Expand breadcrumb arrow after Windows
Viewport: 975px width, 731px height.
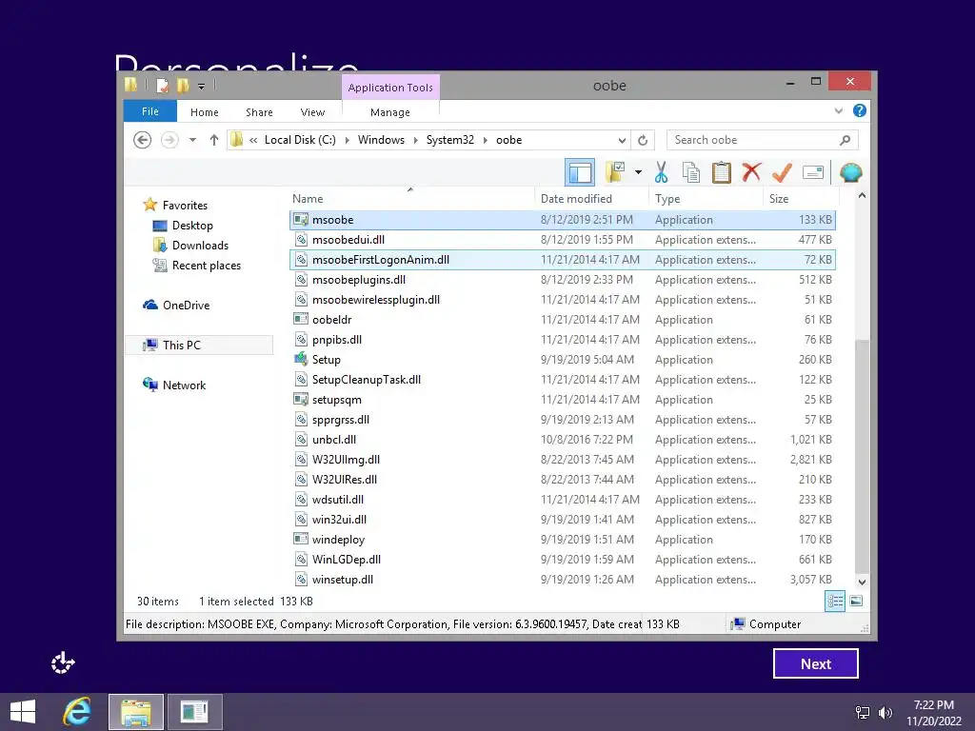[x=415, y=140]
